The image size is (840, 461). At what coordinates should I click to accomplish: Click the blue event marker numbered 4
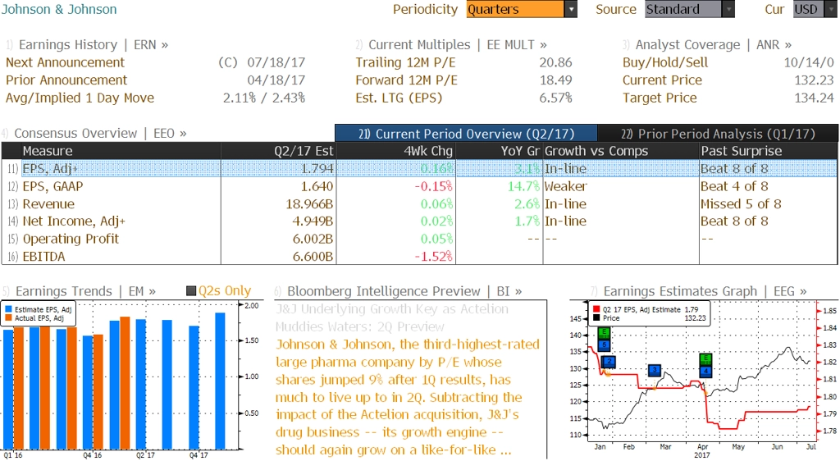pyautogui.click(x=705, y=371)
